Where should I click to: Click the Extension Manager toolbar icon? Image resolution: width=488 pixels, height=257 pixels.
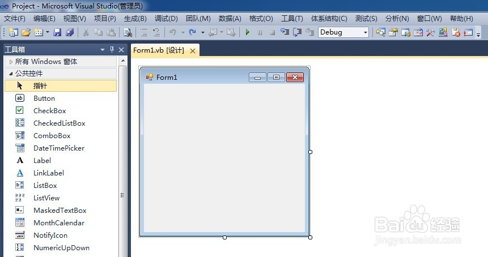[x=443, y=32]
